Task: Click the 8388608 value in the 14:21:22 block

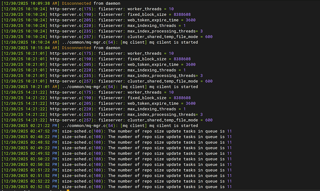Action: (179, 98)
